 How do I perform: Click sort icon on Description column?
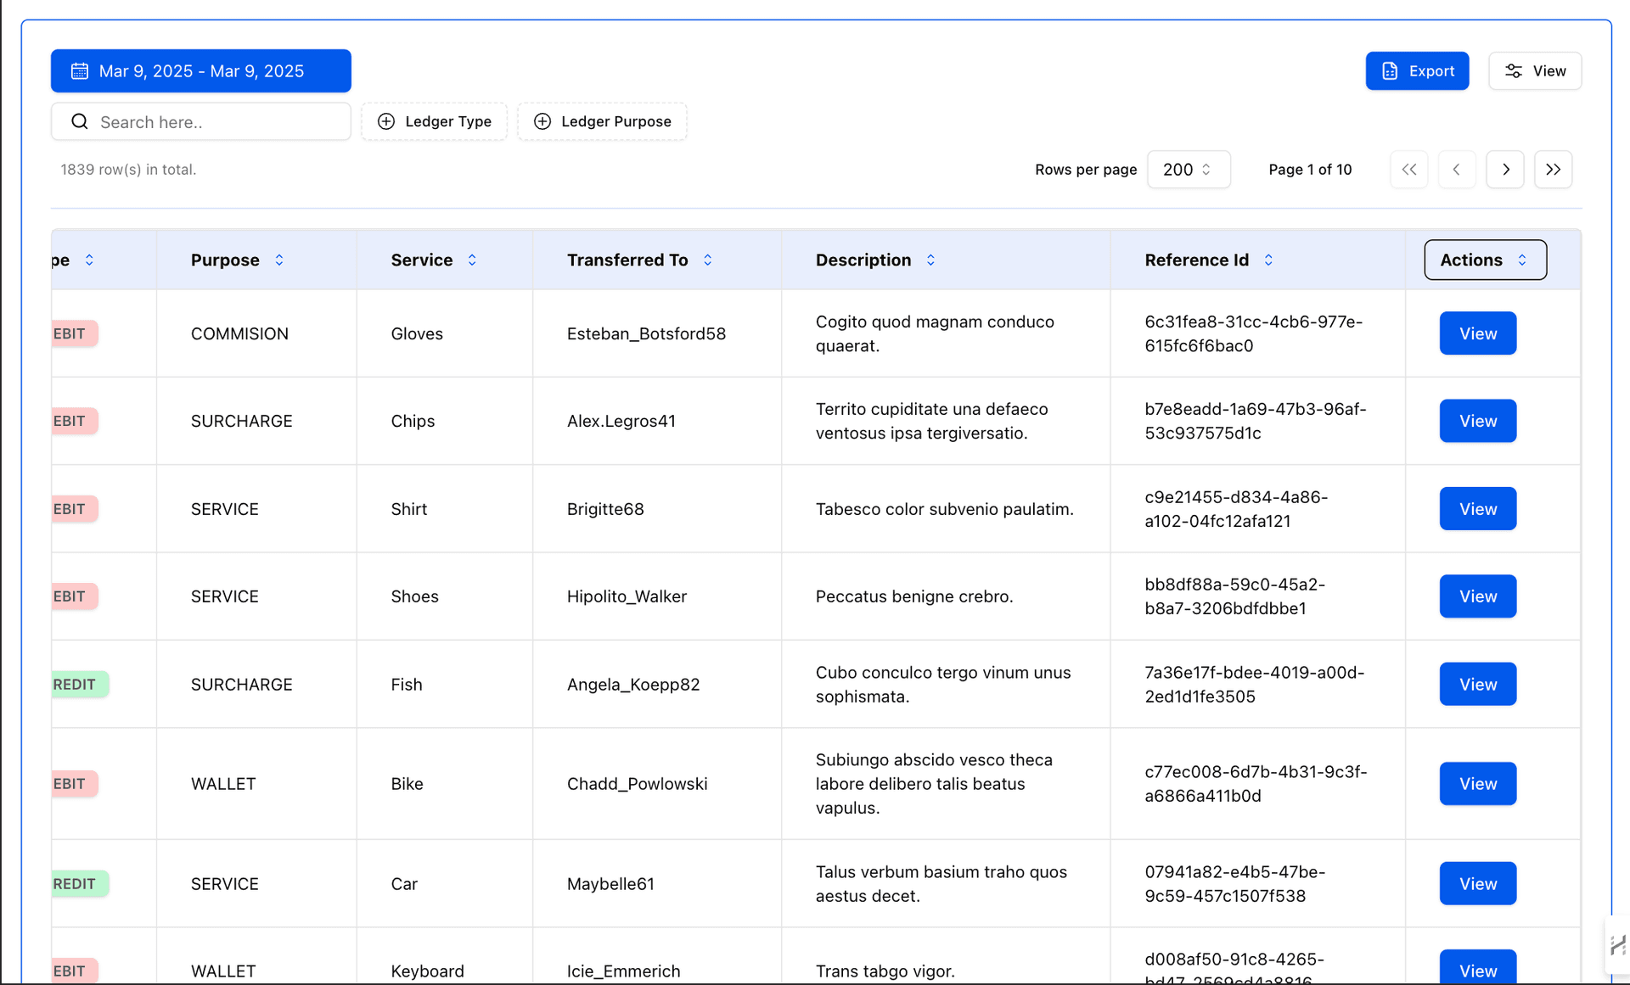point(930,260)
